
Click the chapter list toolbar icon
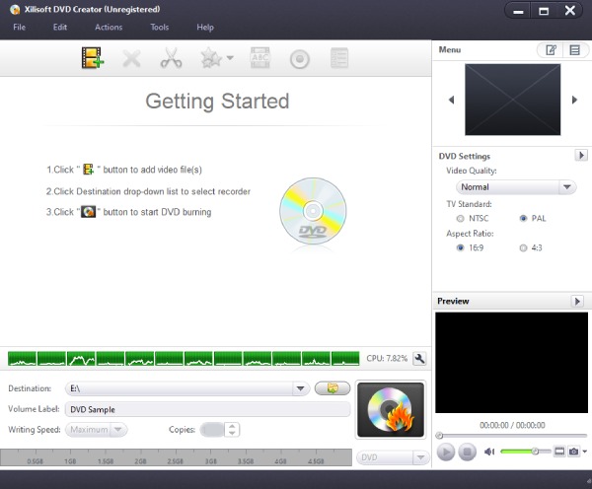(339, 58)
